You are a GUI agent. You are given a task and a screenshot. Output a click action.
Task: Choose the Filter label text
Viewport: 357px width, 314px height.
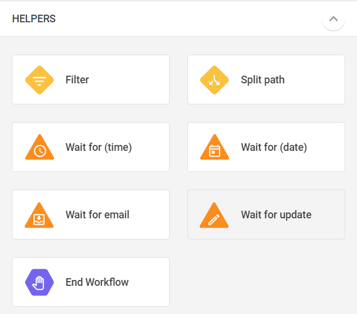(77, 80)
